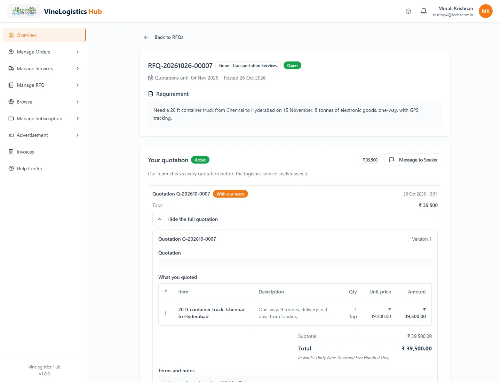
Task: Click the Manage Services truck icon
Action: click(11, 68)
